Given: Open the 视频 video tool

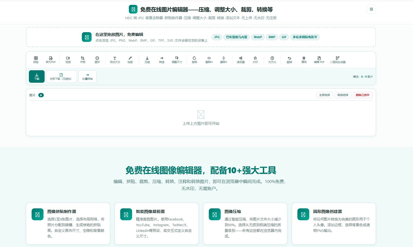Looking at the screenshot, I should click(x=68, y=60).
